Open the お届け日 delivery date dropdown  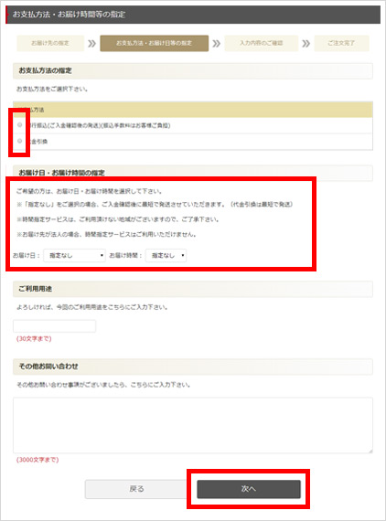tap(74, 256)
